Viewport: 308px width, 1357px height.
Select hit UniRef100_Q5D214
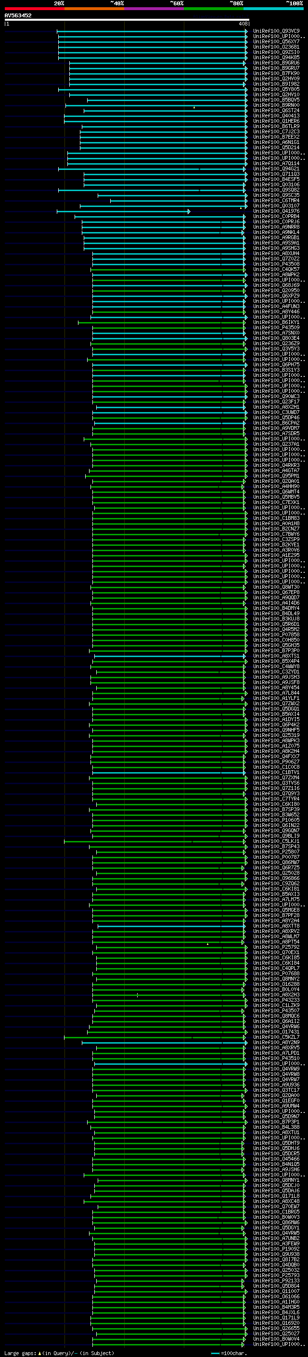coord(276,147)
